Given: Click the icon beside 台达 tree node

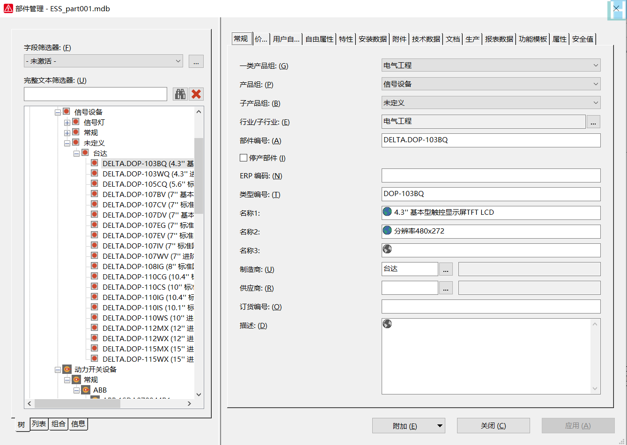Looking at the screenshot, I should 85,153.
